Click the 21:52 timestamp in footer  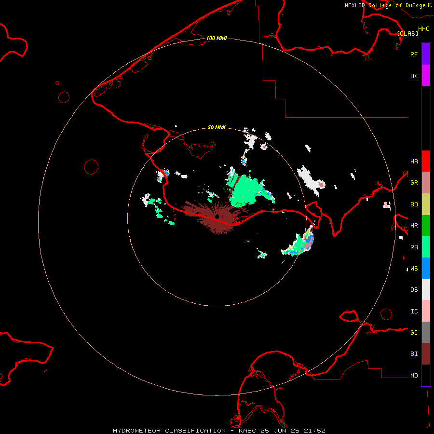tap(315, 431)
